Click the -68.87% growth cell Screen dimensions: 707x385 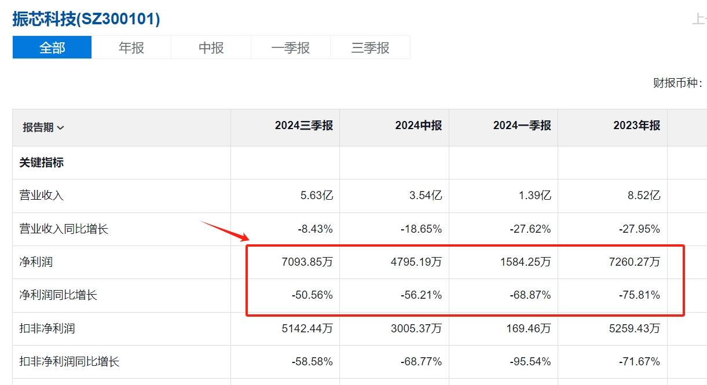(530, 295)
